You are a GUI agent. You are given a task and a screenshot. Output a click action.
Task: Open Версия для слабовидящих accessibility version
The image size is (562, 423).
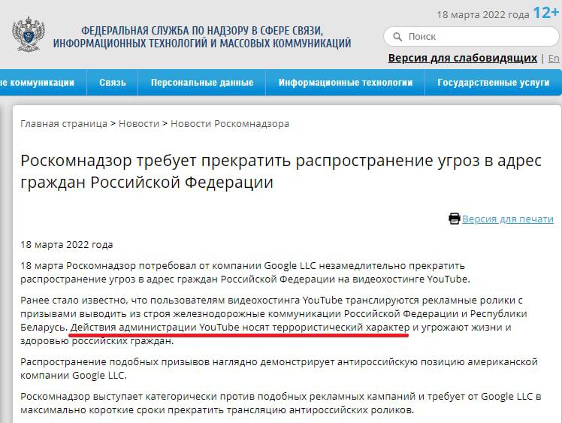tap(462, 58)
